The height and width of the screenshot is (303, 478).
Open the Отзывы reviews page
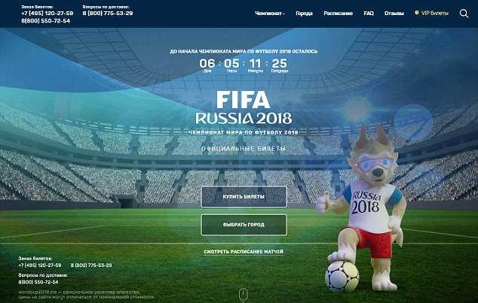coord(394,14)
